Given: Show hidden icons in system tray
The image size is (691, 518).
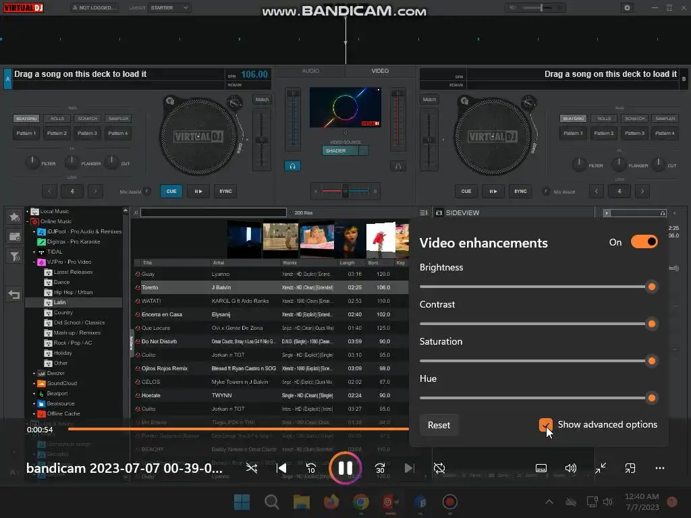Looking at the screenshot, I should coord(549,502).
